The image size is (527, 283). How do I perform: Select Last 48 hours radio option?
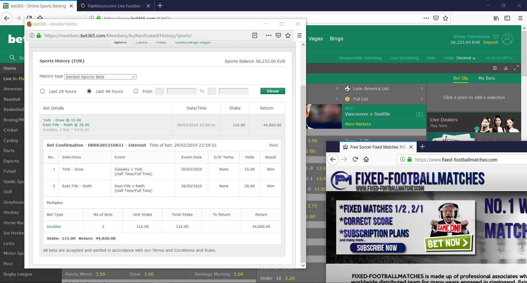(89, 91)
